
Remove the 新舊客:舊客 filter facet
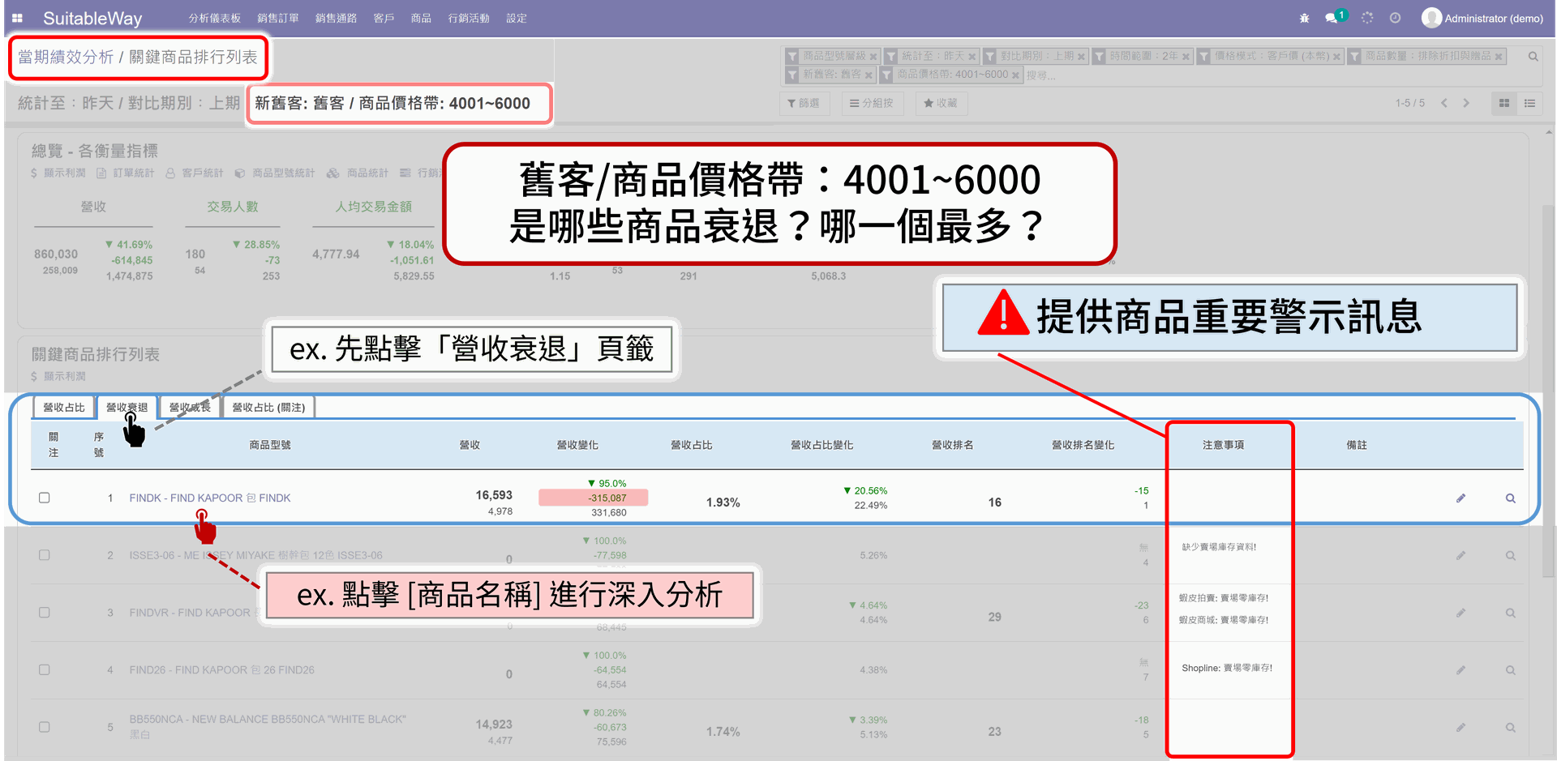point(869,75)
